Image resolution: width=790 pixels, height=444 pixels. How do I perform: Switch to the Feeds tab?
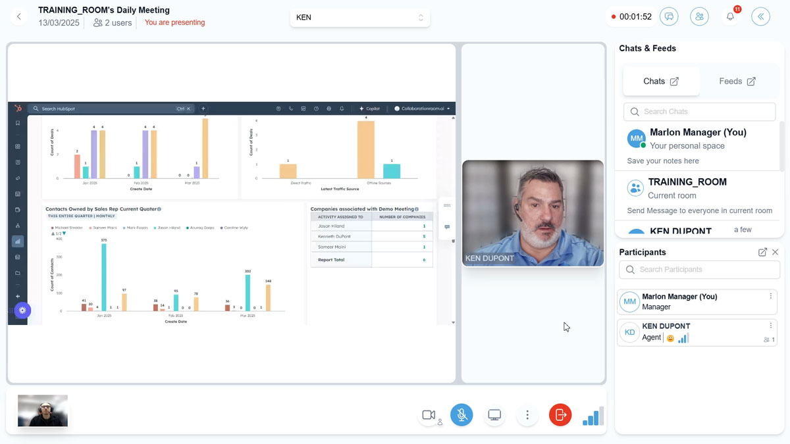tap(737, 82)
